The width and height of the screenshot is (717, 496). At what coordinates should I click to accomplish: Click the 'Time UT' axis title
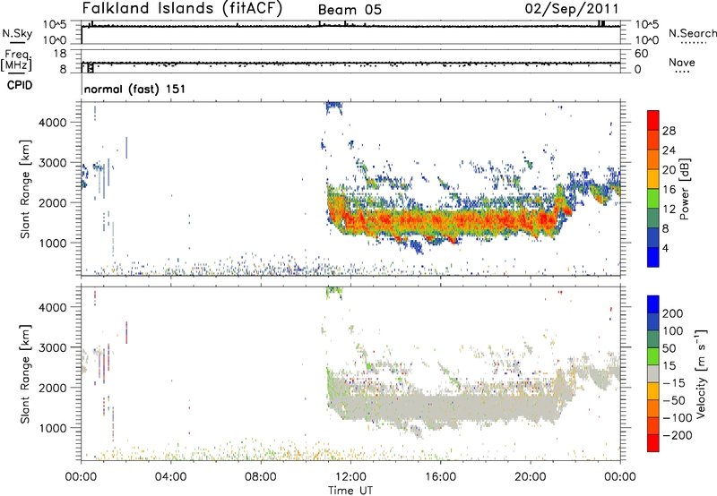350,490
